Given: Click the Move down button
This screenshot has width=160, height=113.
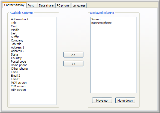Looking at the screenshot, I should click(x=125, y=101).
